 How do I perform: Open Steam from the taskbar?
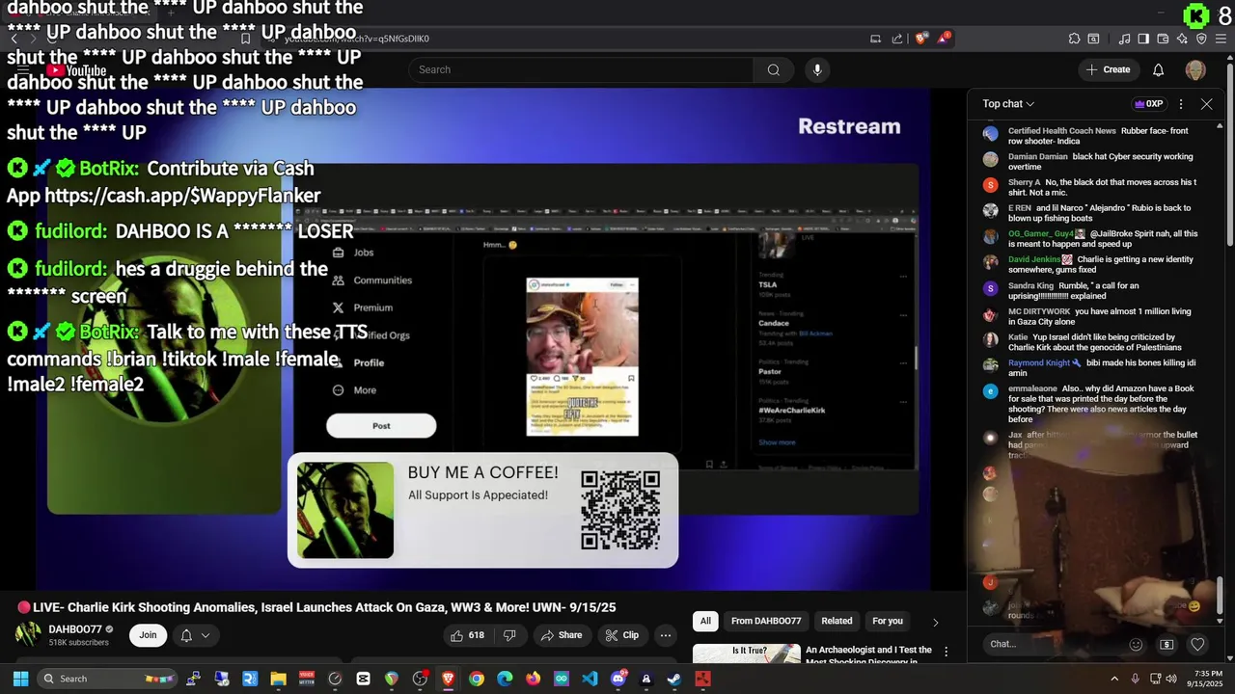pyautogui.click(x=674, y=679)
